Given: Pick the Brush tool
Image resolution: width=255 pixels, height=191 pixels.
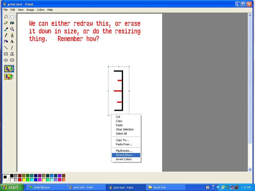Looking at the screenshot, I should pos(12,35).
